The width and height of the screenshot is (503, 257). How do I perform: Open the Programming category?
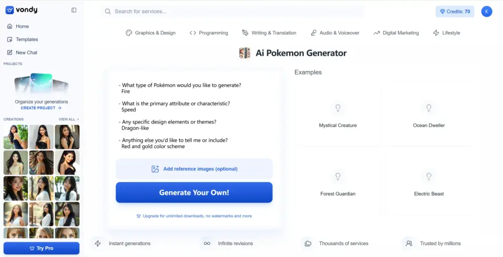pos(209,33)
